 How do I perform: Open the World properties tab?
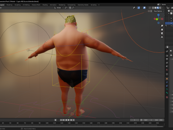tap(167, 70)
